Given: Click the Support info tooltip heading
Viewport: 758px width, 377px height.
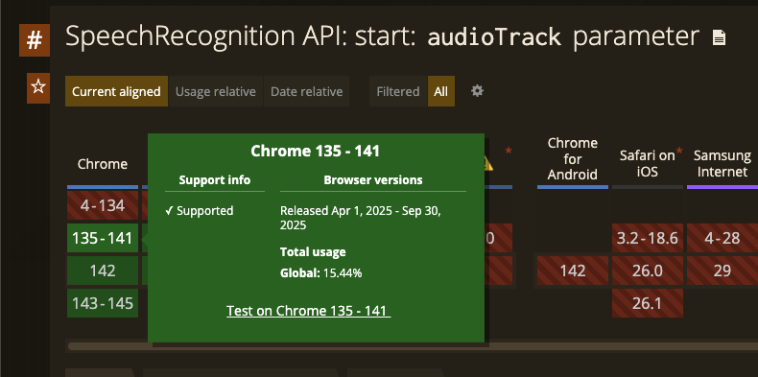Looking at the screenshot, I should pyautogui.click(x=215, y=180).
